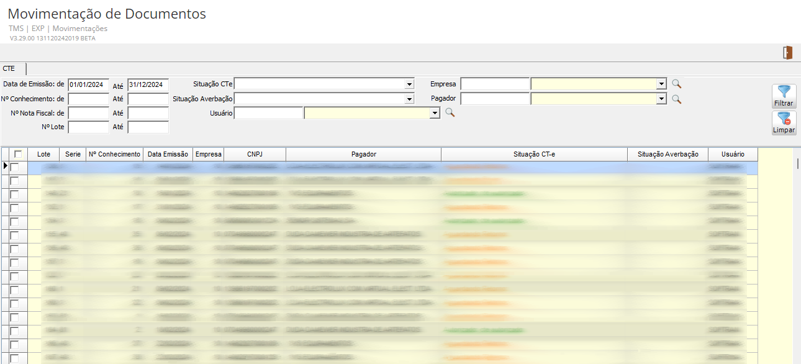Click the current-row arrow indicator
Image resolution: width=801 pixels, height=364 pixels.
point(5,166)
